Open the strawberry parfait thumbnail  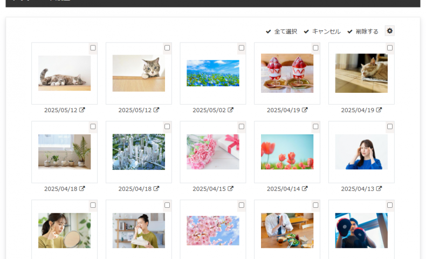pyautogui.click(x=287, y=73)
